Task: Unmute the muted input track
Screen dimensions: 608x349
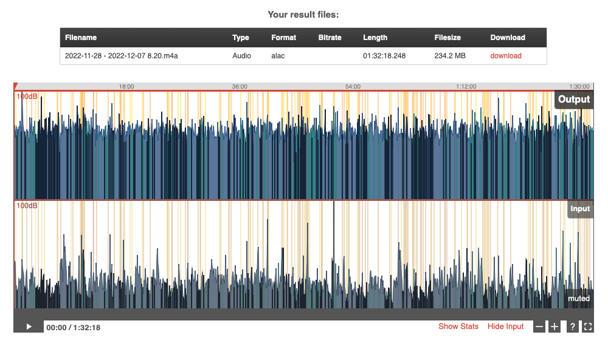Action: pos(579,298)
